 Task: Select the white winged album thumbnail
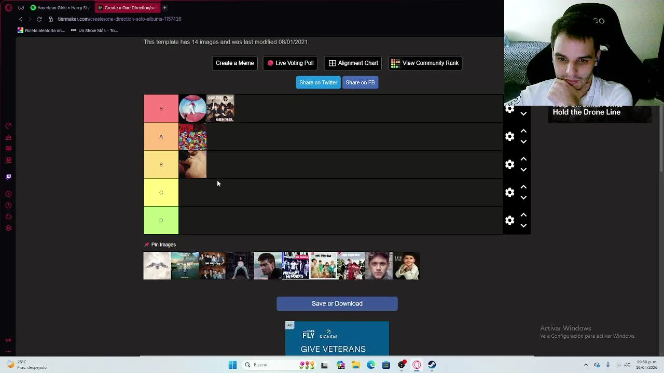pos(157,266)
